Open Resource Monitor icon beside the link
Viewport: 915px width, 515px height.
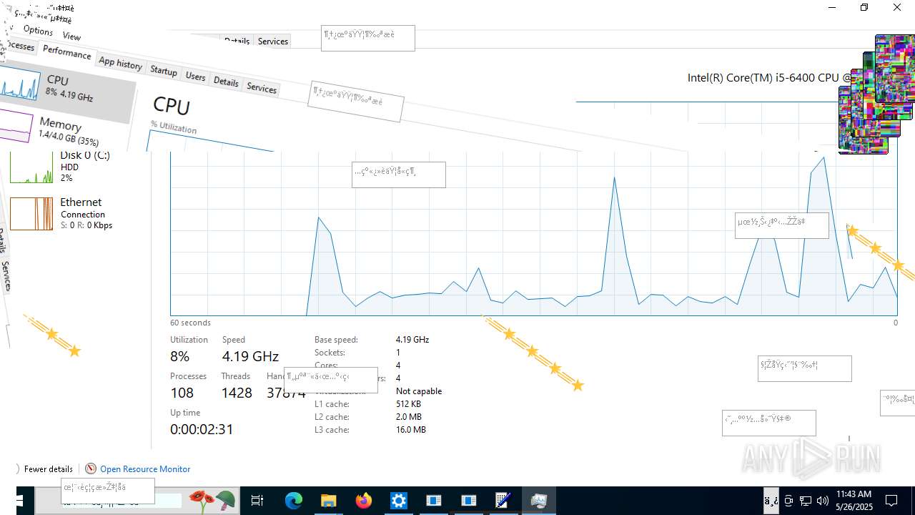[91, 469]
